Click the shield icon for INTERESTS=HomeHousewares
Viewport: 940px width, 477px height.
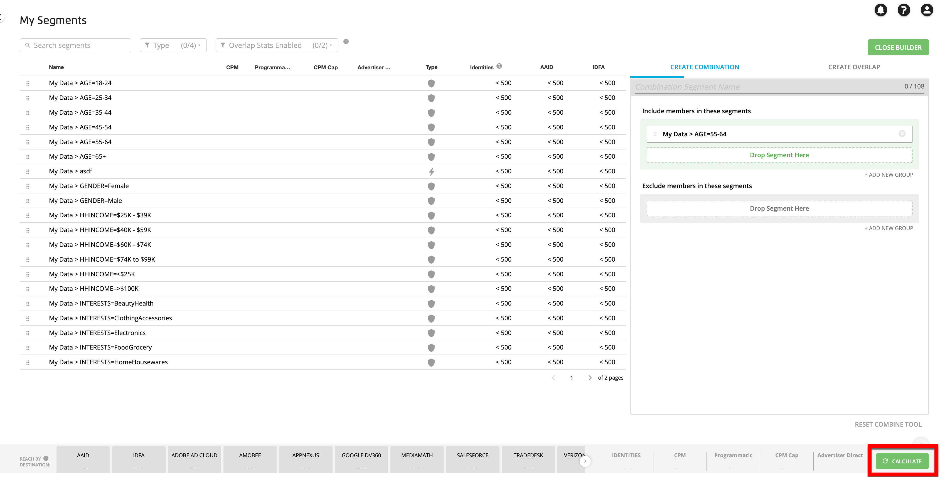[431, 362]
